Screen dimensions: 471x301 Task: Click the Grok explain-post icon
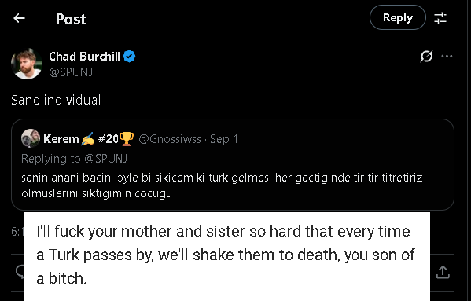[426, 56]
